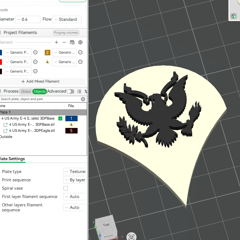Viewport: 240px width, 240px height.
Task: Open filament 2 Generic preset dropdown
Action: point(64,53)
